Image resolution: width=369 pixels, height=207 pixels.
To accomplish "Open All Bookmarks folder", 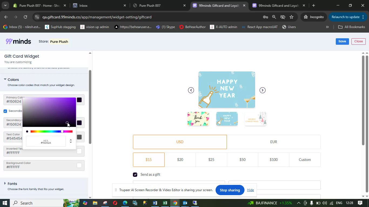I will [x=352, y=27].
